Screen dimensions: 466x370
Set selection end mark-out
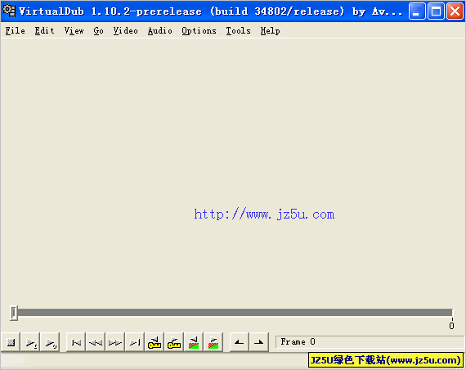(x=259, y=342)
